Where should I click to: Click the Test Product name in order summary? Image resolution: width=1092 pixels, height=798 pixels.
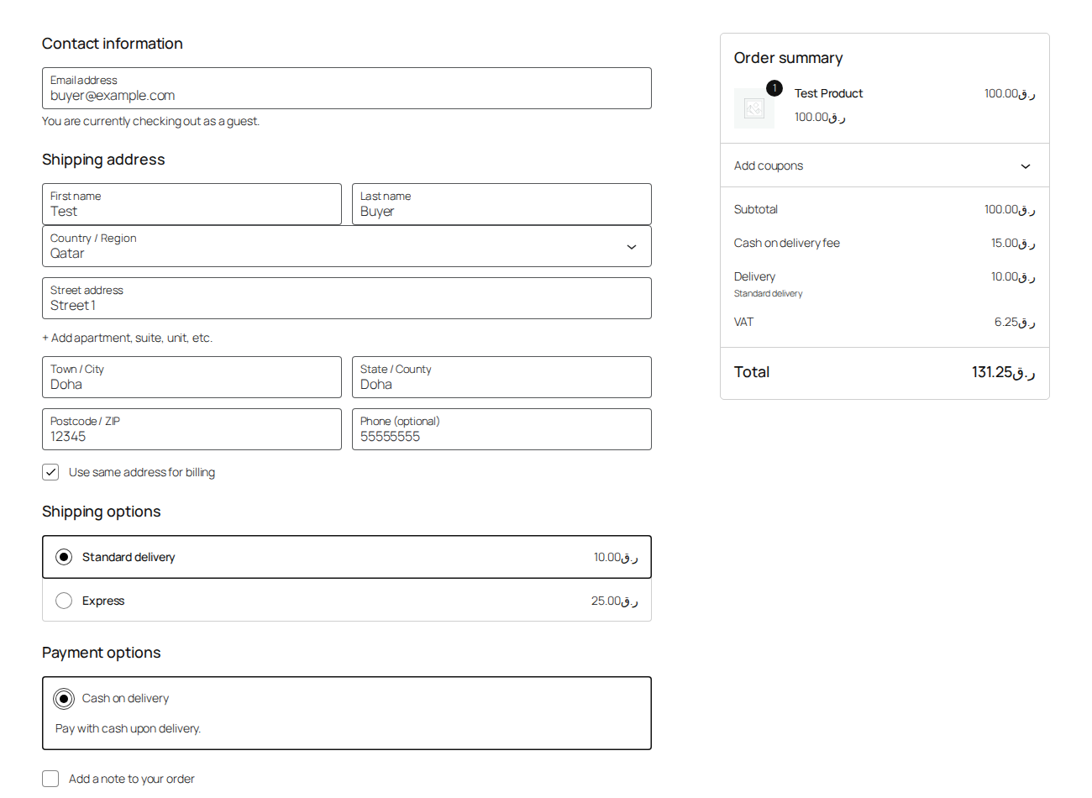828,93
